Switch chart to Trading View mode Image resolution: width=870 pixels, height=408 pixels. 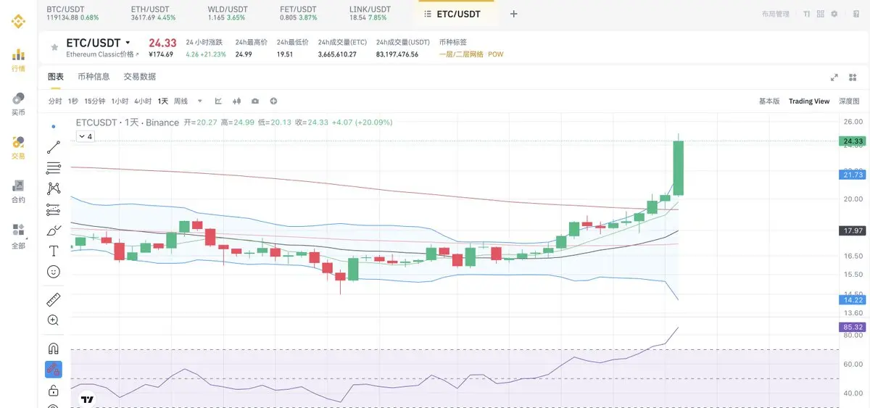[809, 101]
